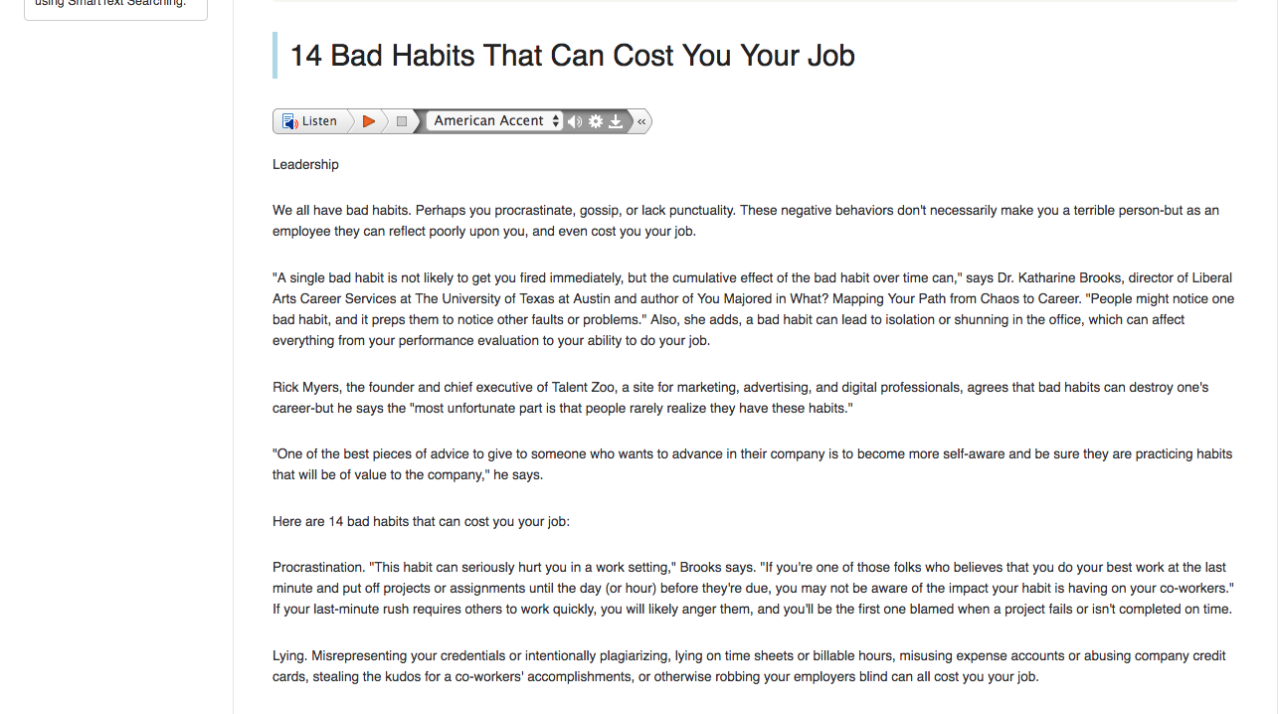Stop the audio with the square stop button
The width and height of the screenshot is (1278, 714).
pos(402,121)
